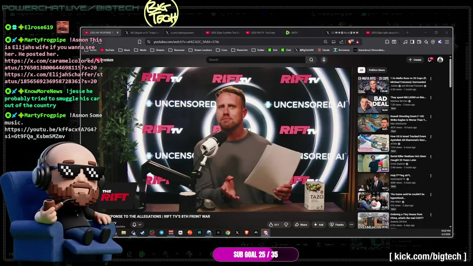473x266 pixels.
Task: Toggle the browser sidebar panel icon
Action: coord(412,42)
